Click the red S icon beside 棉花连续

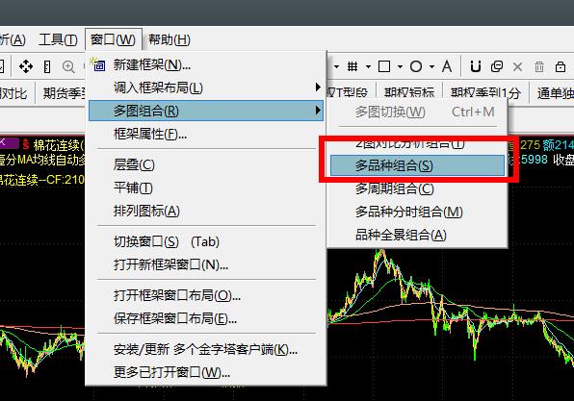26,145
